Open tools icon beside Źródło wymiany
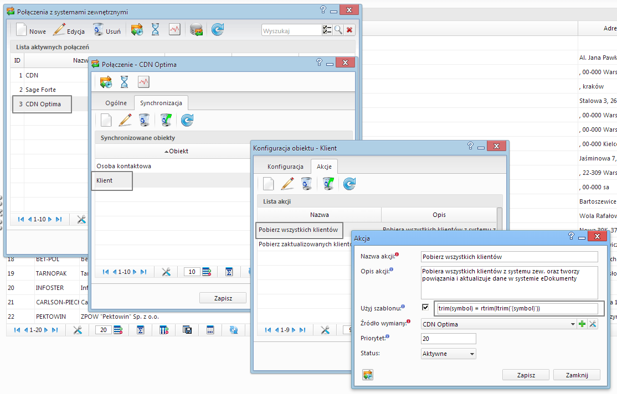Image resolution: width=617 pixels, height=394 pixels. tap(593, 324)
